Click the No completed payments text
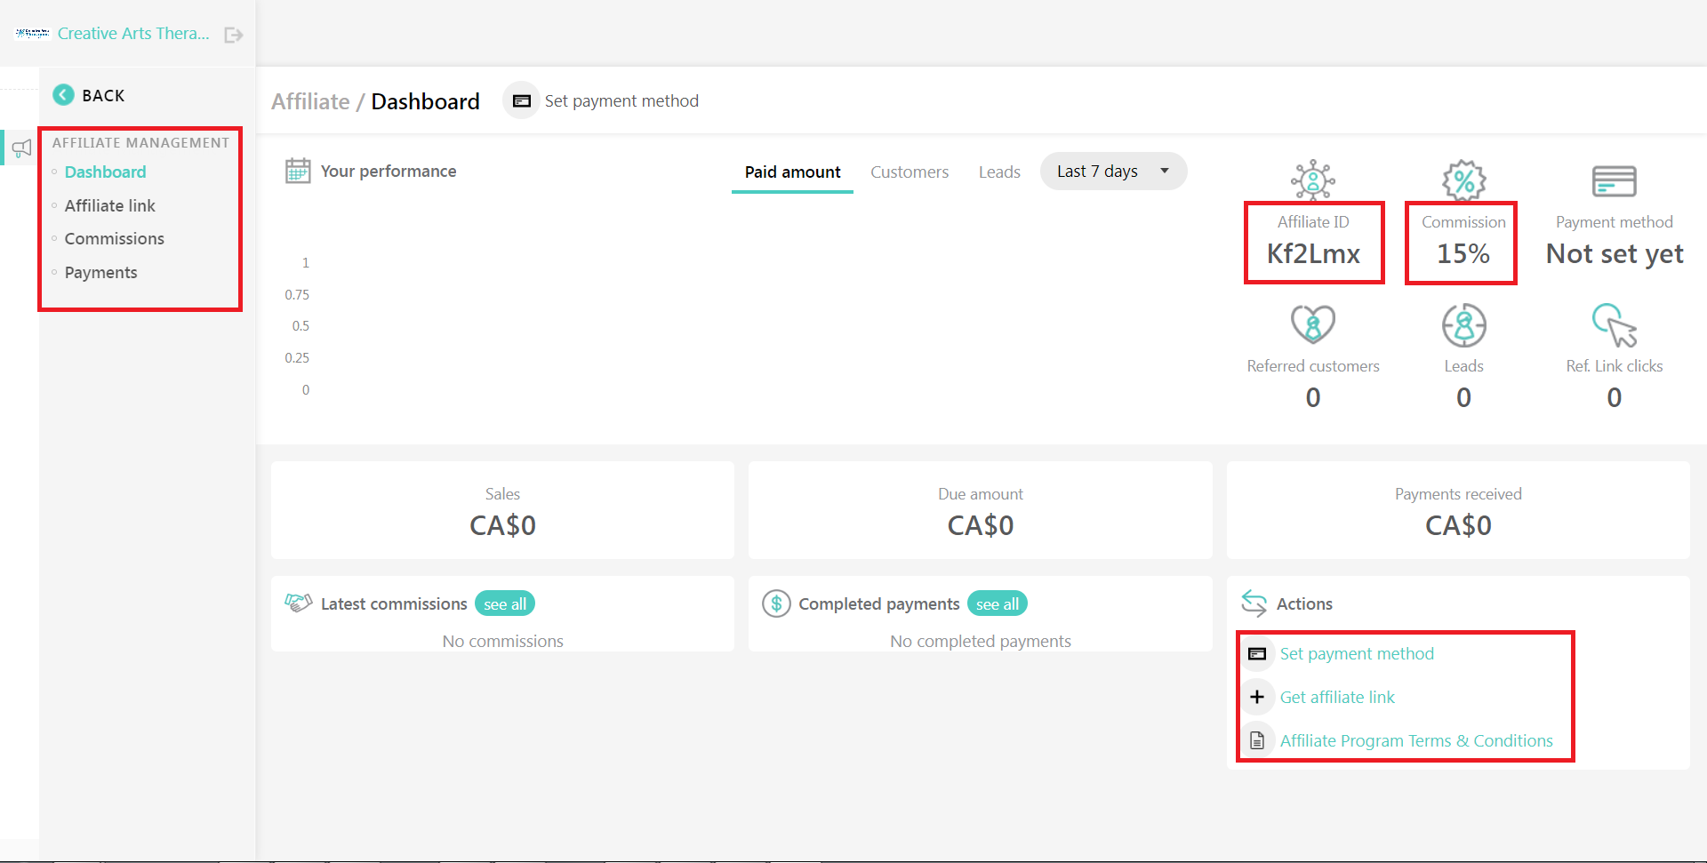Screen dimensions: 1707x863 coord(981,641)
